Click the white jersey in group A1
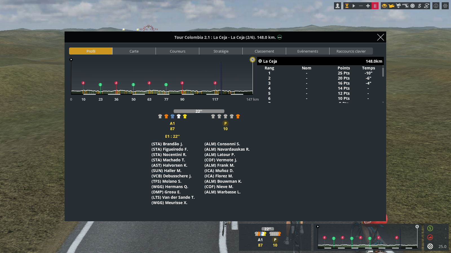This screenshot has height=253, width=451. click(x=179, y=116)
